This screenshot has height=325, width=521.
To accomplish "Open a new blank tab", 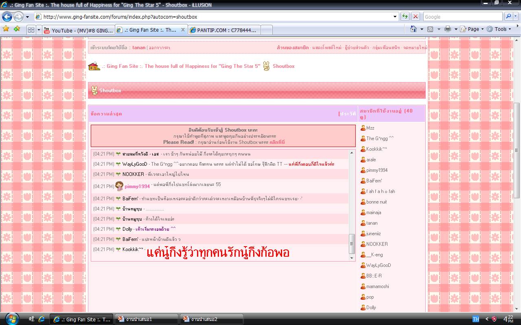I will click(266, 30).
